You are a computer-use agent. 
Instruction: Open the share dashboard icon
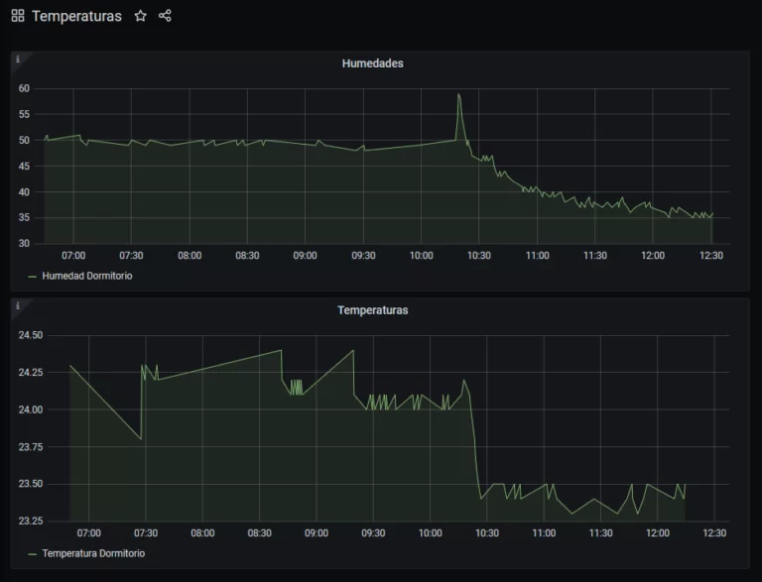[x=166, y=16]
